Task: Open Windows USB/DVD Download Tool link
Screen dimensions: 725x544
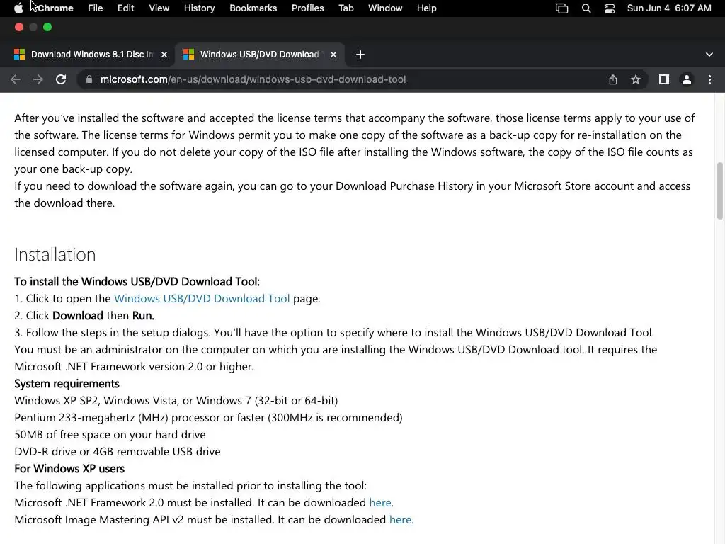Action: coord(202,298)
